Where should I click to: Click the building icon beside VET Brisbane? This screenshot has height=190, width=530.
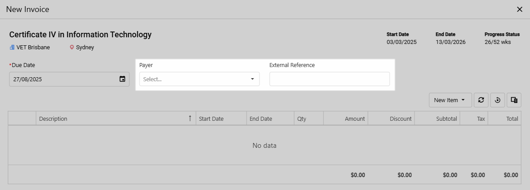(12, 47)
